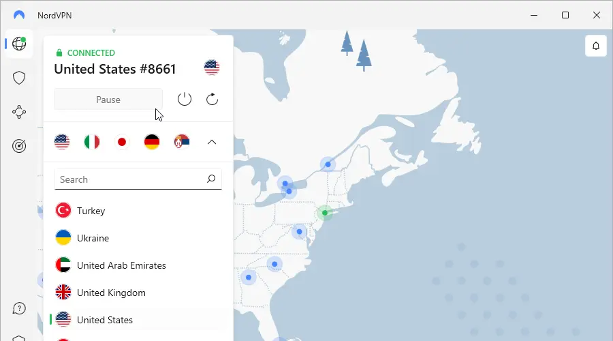The image size is (613, 341).
Task: Click the NordVPN logo in title bar
Action: (x=19, y=15)
